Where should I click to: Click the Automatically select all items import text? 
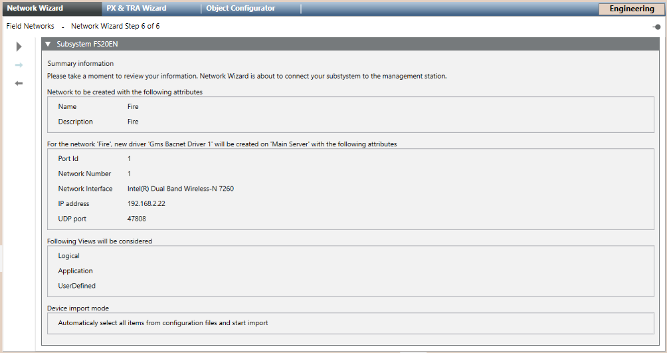pyautogui.click(x=163, y=323)
